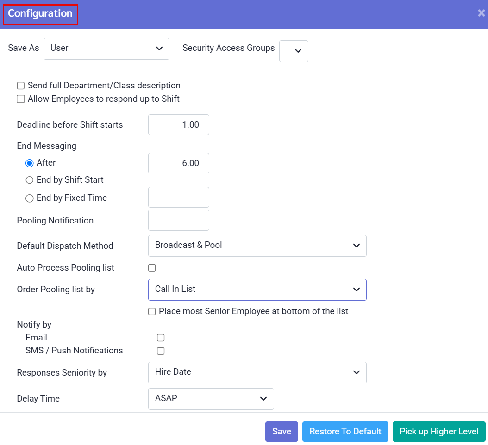The image size is (488, 445).
Task: Toggle Auto Process Pooling list checkbox
Action: click(152, 268)
